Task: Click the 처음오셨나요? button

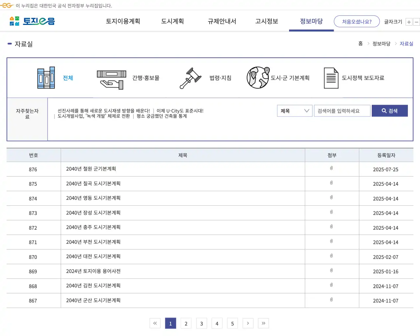Action: coord(357,21)
